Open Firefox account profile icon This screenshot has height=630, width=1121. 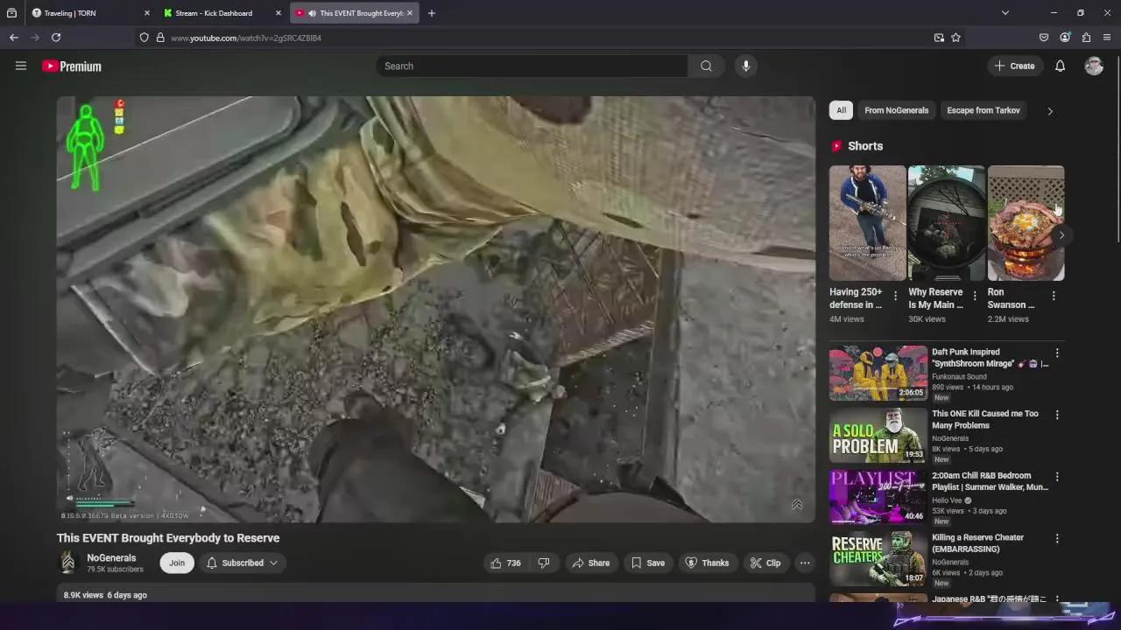click(1065, 38)
